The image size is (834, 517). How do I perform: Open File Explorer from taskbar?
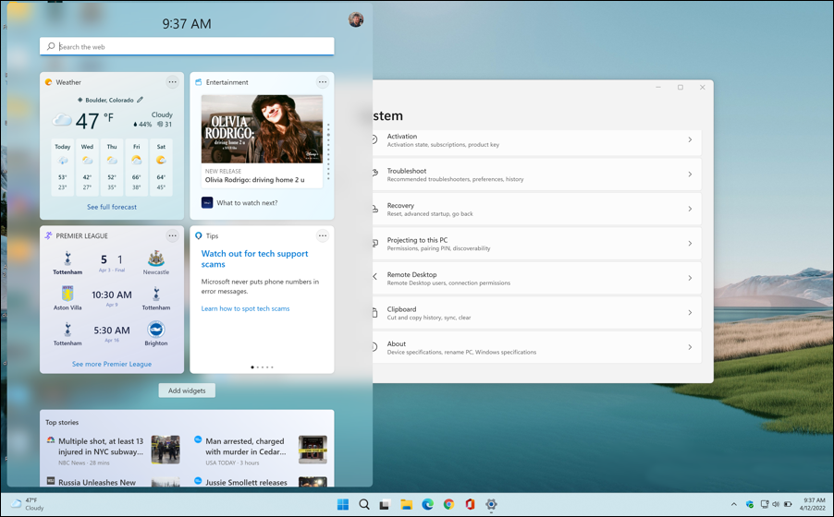point(406,504)
